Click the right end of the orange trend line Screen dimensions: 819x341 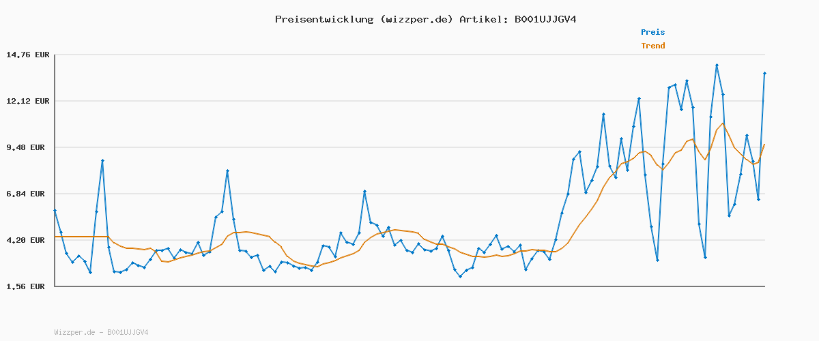click(x=764, y=145)
